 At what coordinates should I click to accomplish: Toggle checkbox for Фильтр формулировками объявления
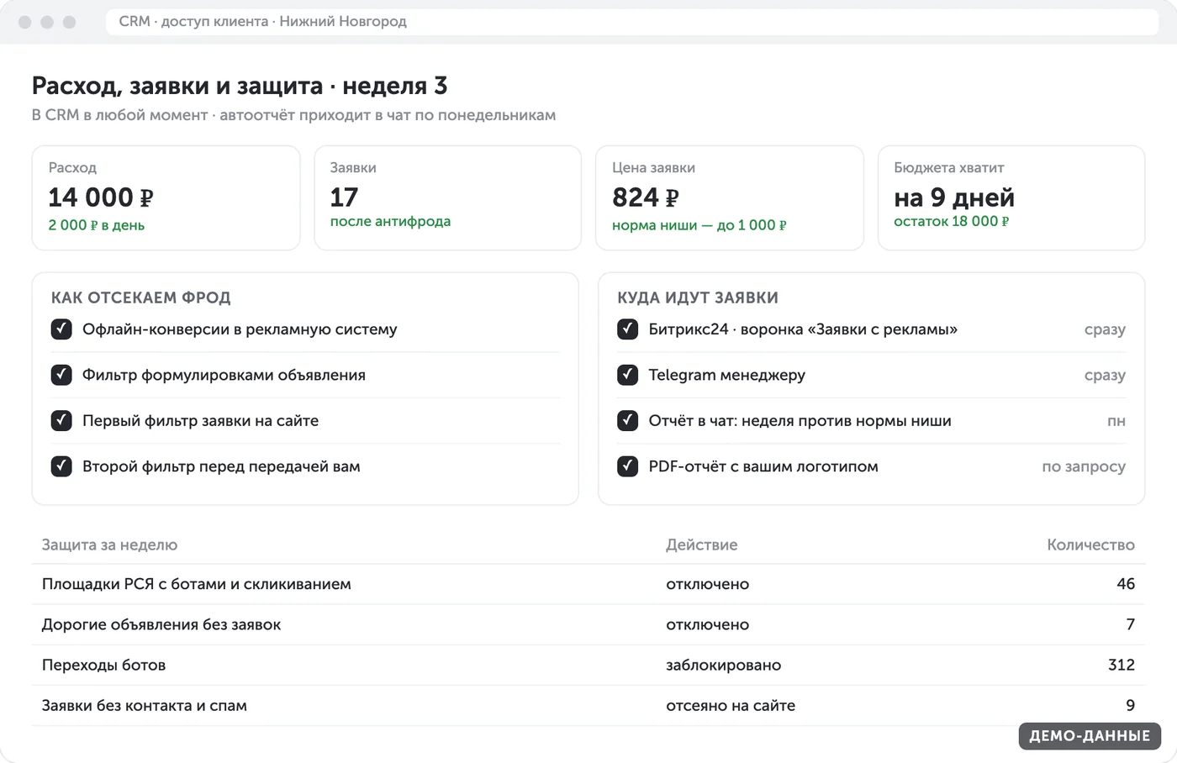click(61, 374)
